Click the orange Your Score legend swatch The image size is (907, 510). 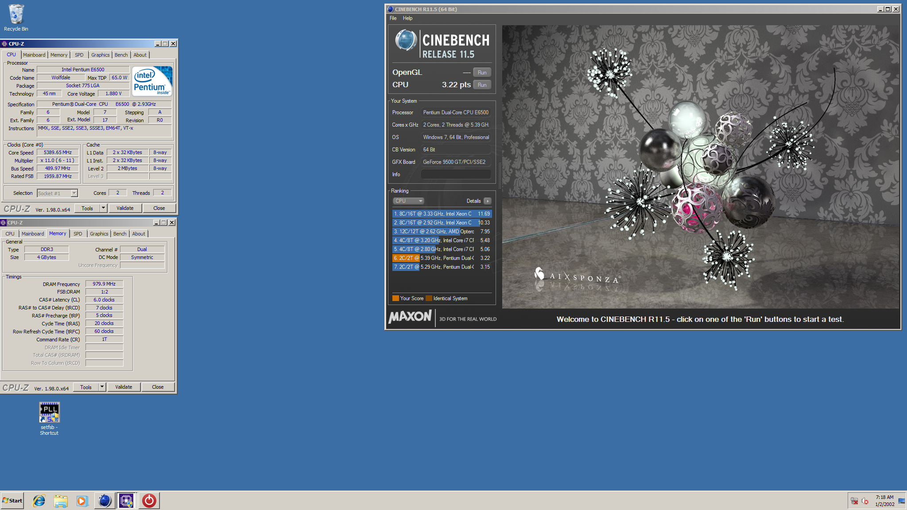[395, 298]
